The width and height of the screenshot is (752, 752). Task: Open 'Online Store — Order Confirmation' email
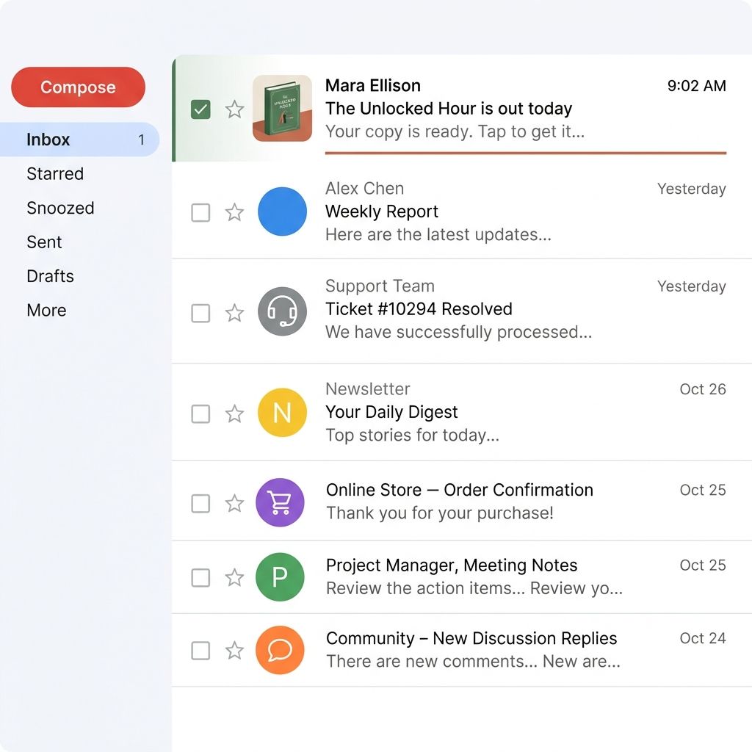click(460, 490)
